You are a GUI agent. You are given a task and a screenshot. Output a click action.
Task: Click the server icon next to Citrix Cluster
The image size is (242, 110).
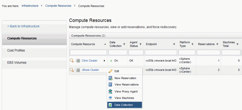point(78,61)
